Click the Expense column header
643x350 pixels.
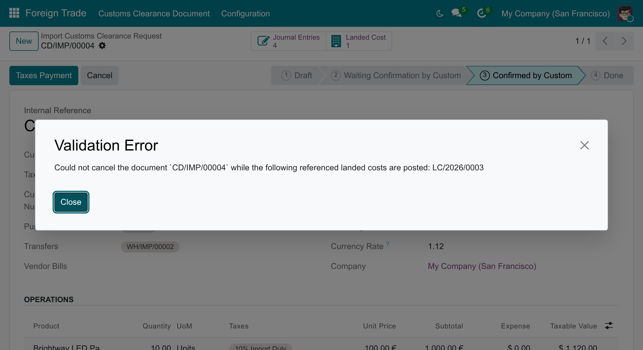(516, 326)
